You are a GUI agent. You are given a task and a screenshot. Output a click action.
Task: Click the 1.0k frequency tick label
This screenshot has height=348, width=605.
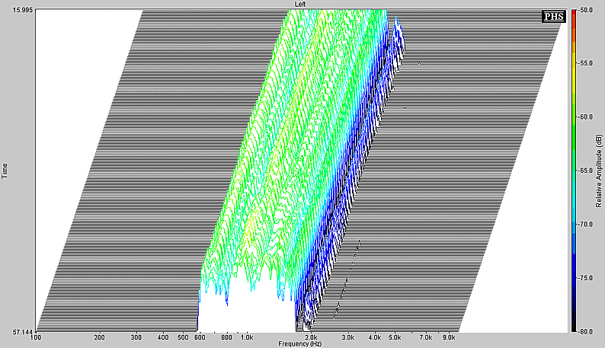pyautogui.click(x=245, y=337)
